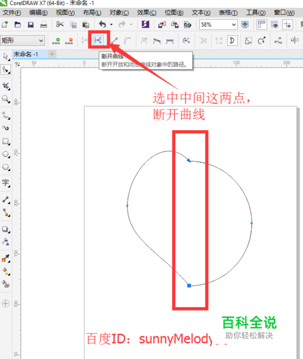The width and height of the screenshot is (303, 359).
Task: Open a file with the folder icon
Action: 18,24
